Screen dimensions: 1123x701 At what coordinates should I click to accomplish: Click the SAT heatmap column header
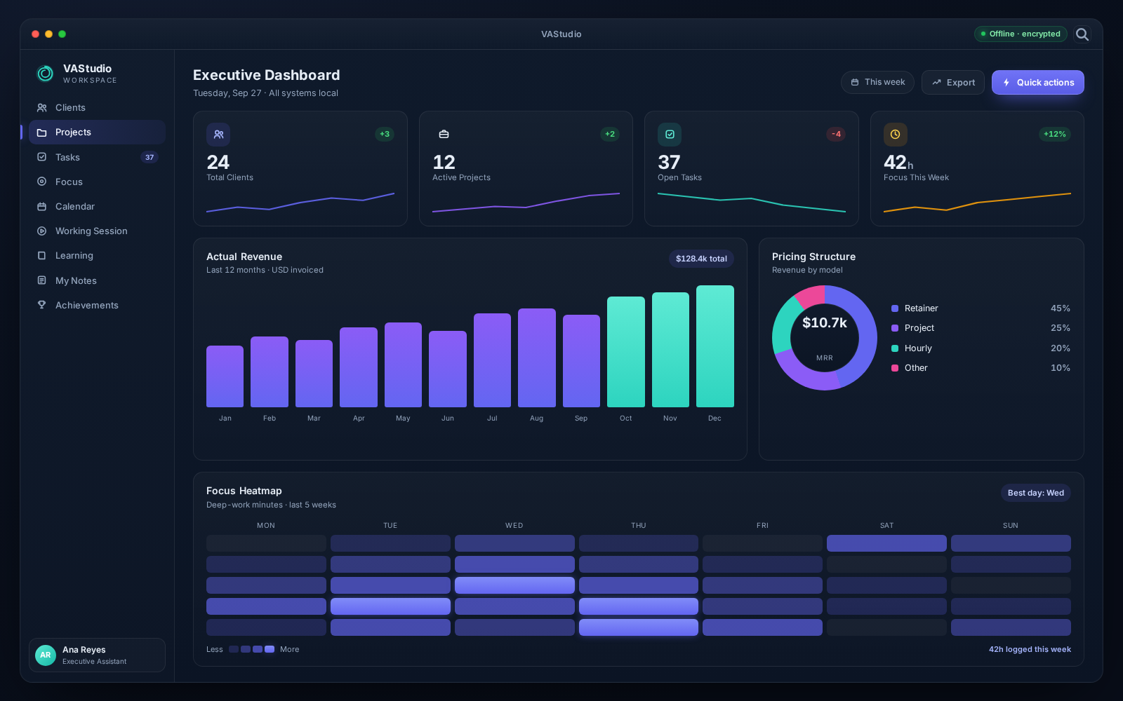pos(886,525)
